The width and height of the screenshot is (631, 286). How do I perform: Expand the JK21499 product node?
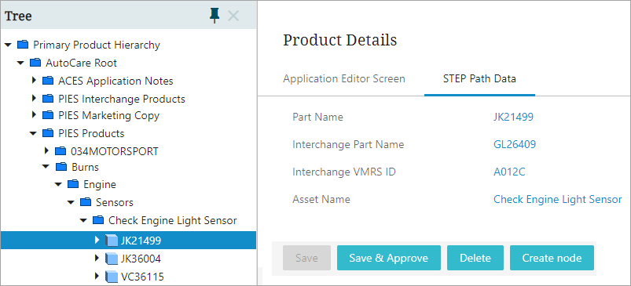[97, 241]
